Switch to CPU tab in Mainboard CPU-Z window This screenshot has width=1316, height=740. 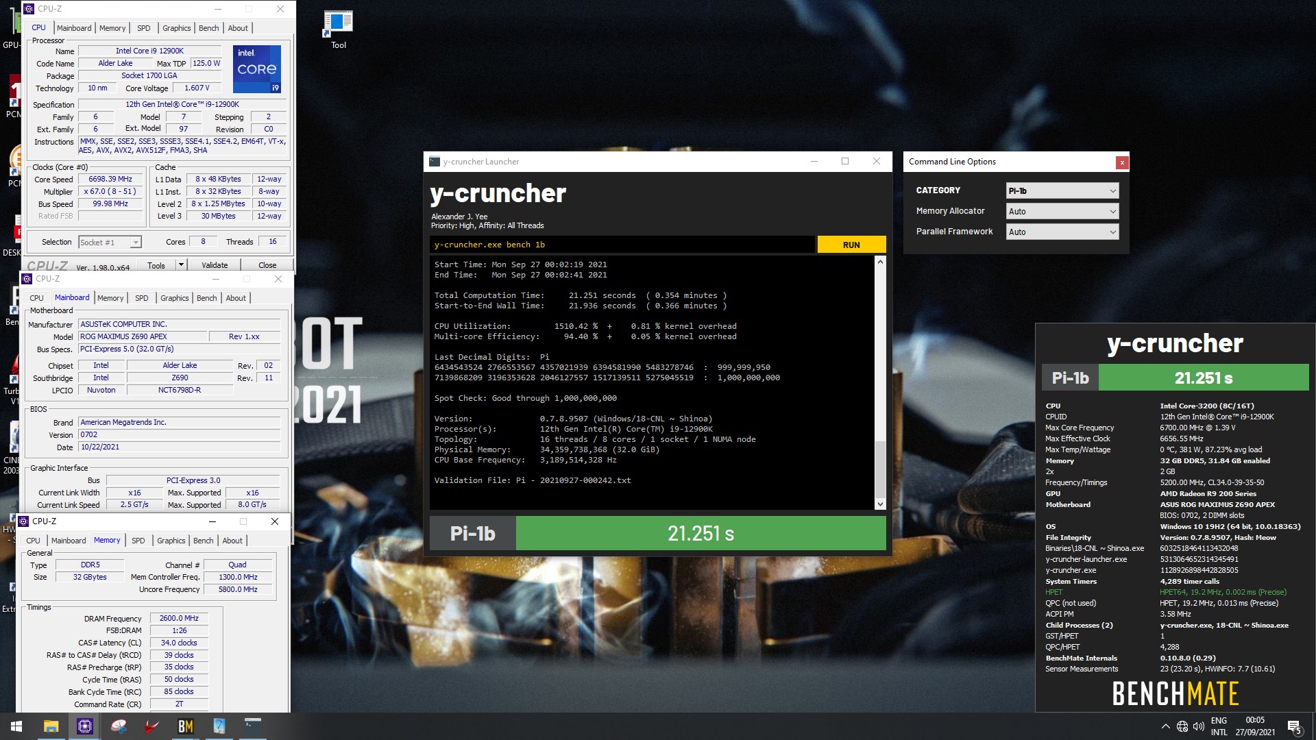tap(36, 298)
